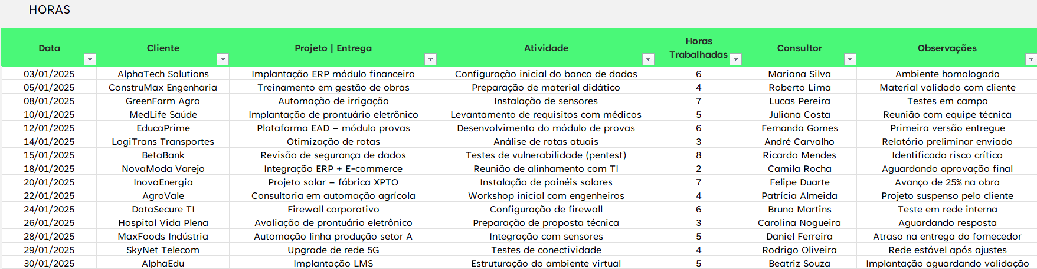Image resolution: width=1037 pixels, height=269 pixels.
Task: Select the Identificado risco crítico observation cell
Action: click(947, 155)
